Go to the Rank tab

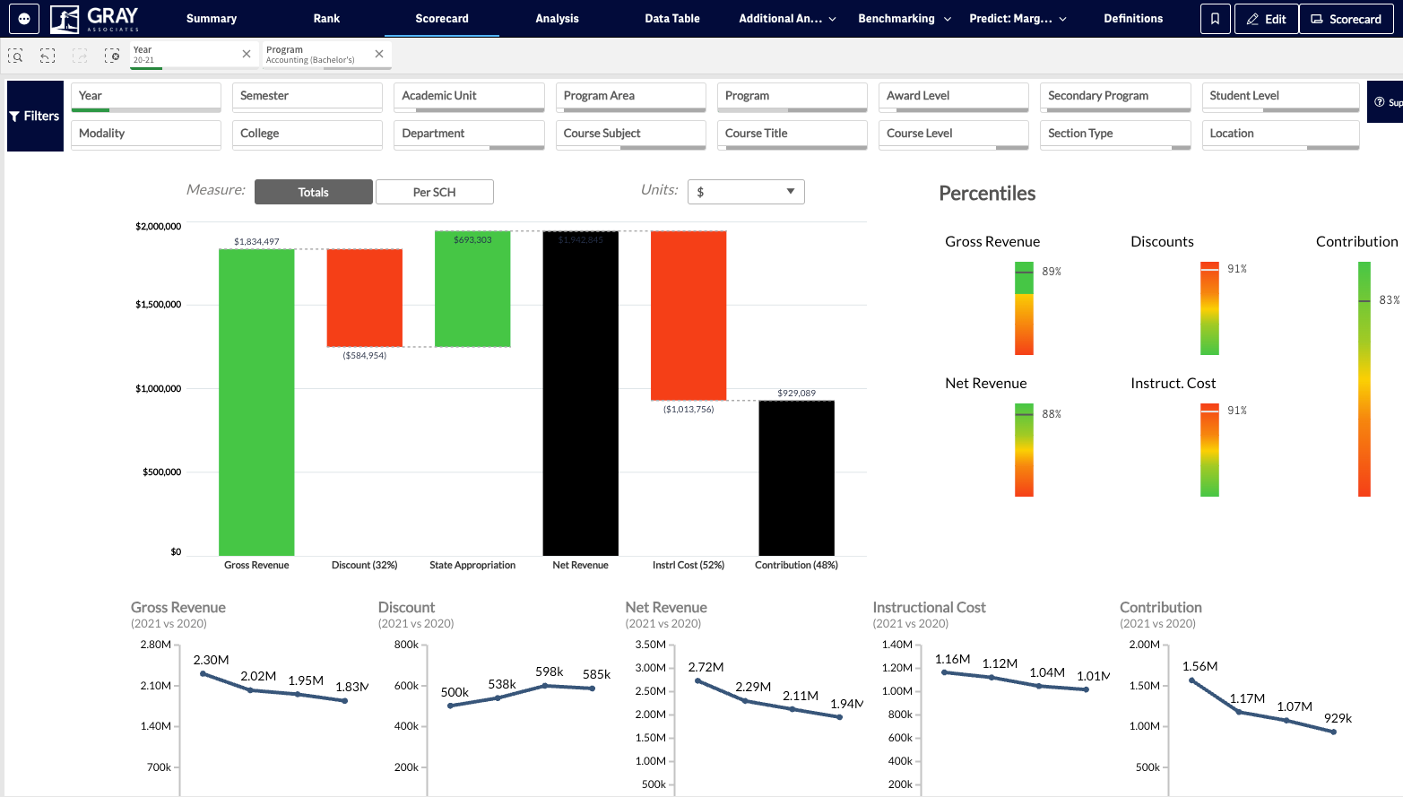point(326,18)
